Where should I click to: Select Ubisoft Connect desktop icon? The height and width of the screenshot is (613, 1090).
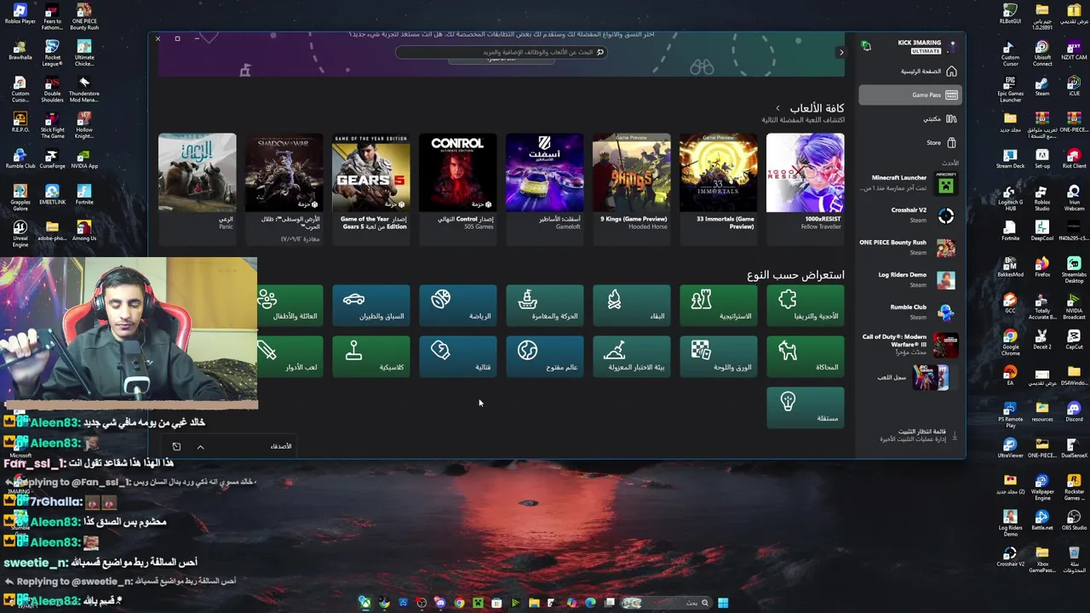click(x=1041, y=53)
